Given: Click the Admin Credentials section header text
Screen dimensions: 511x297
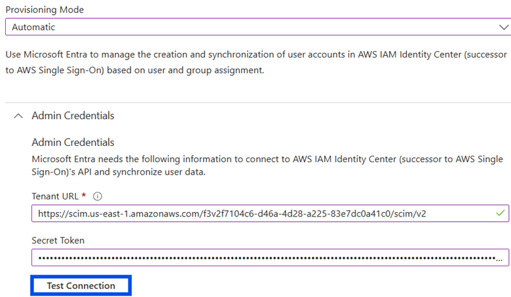Looking at the screenshot, I should click(x=73, y=116).
